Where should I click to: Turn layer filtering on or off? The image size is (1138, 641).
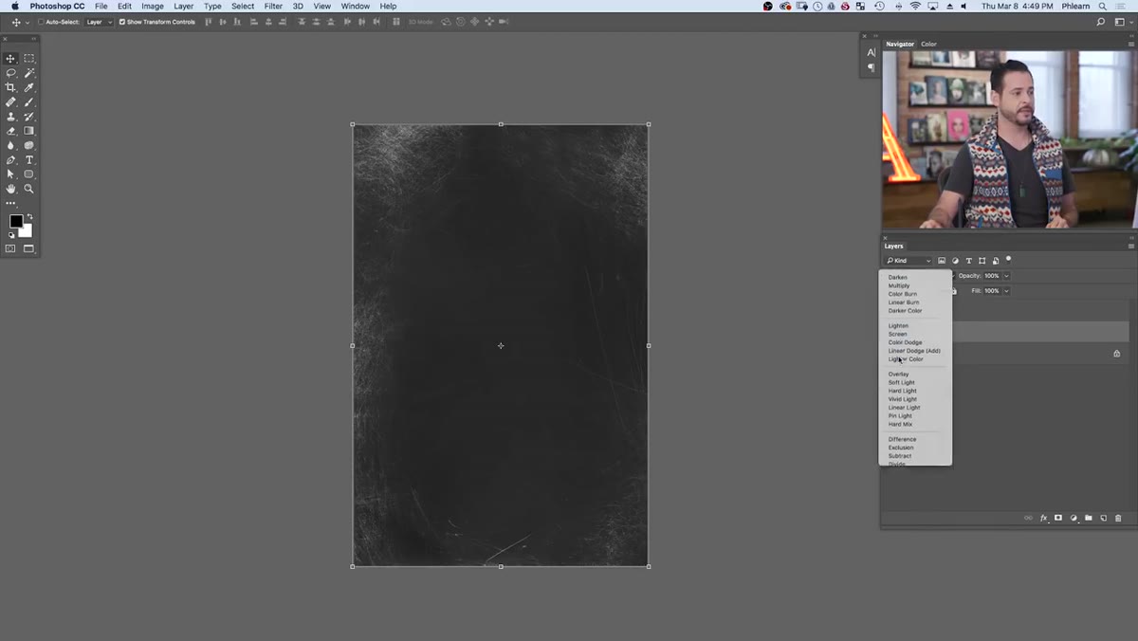[x=1008, y=259]
